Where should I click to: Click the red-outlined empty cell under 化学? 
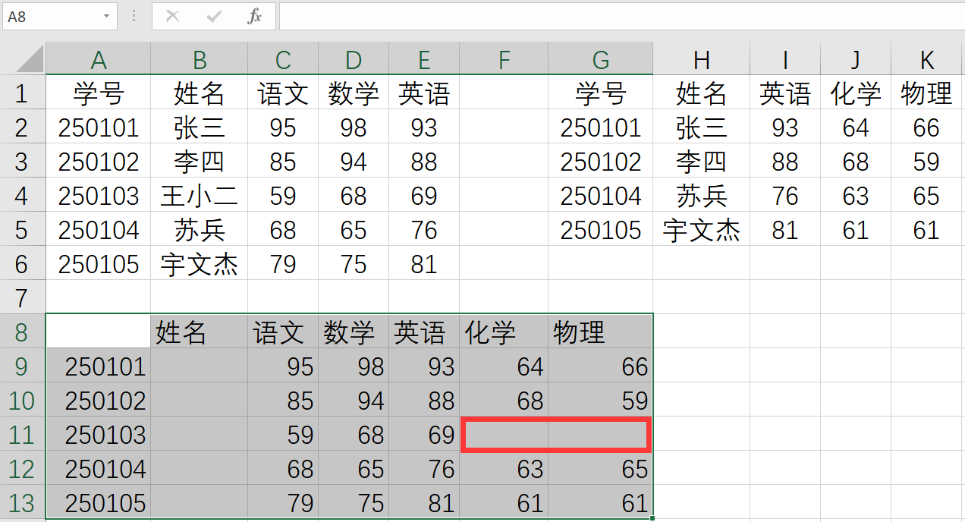click(504, 436)
